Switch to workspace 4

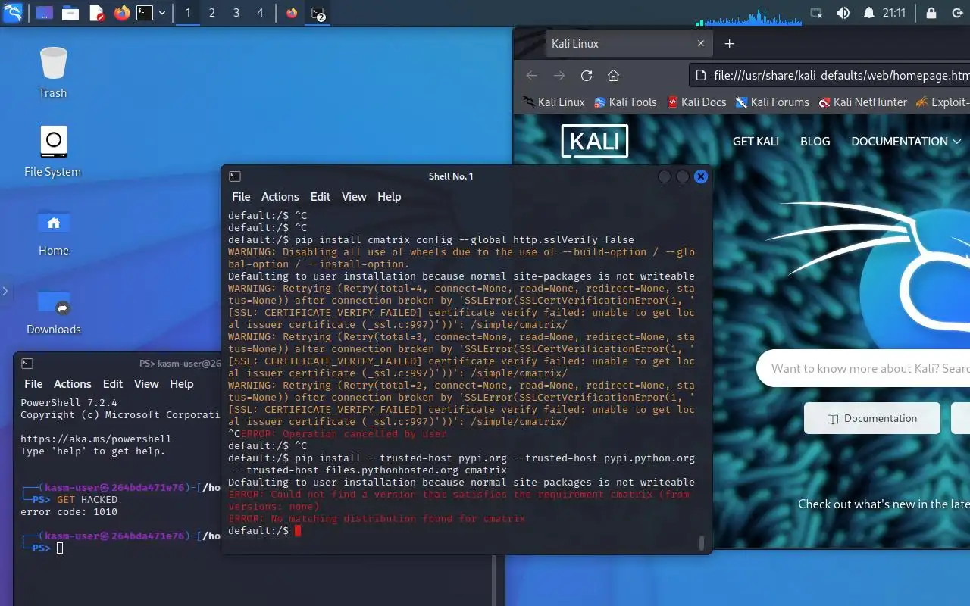[260, 13]
